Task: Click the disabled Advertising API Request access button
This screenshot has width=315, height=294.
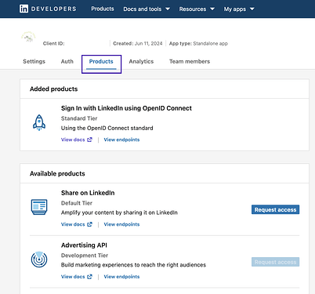Action: [x=275, y=262]
